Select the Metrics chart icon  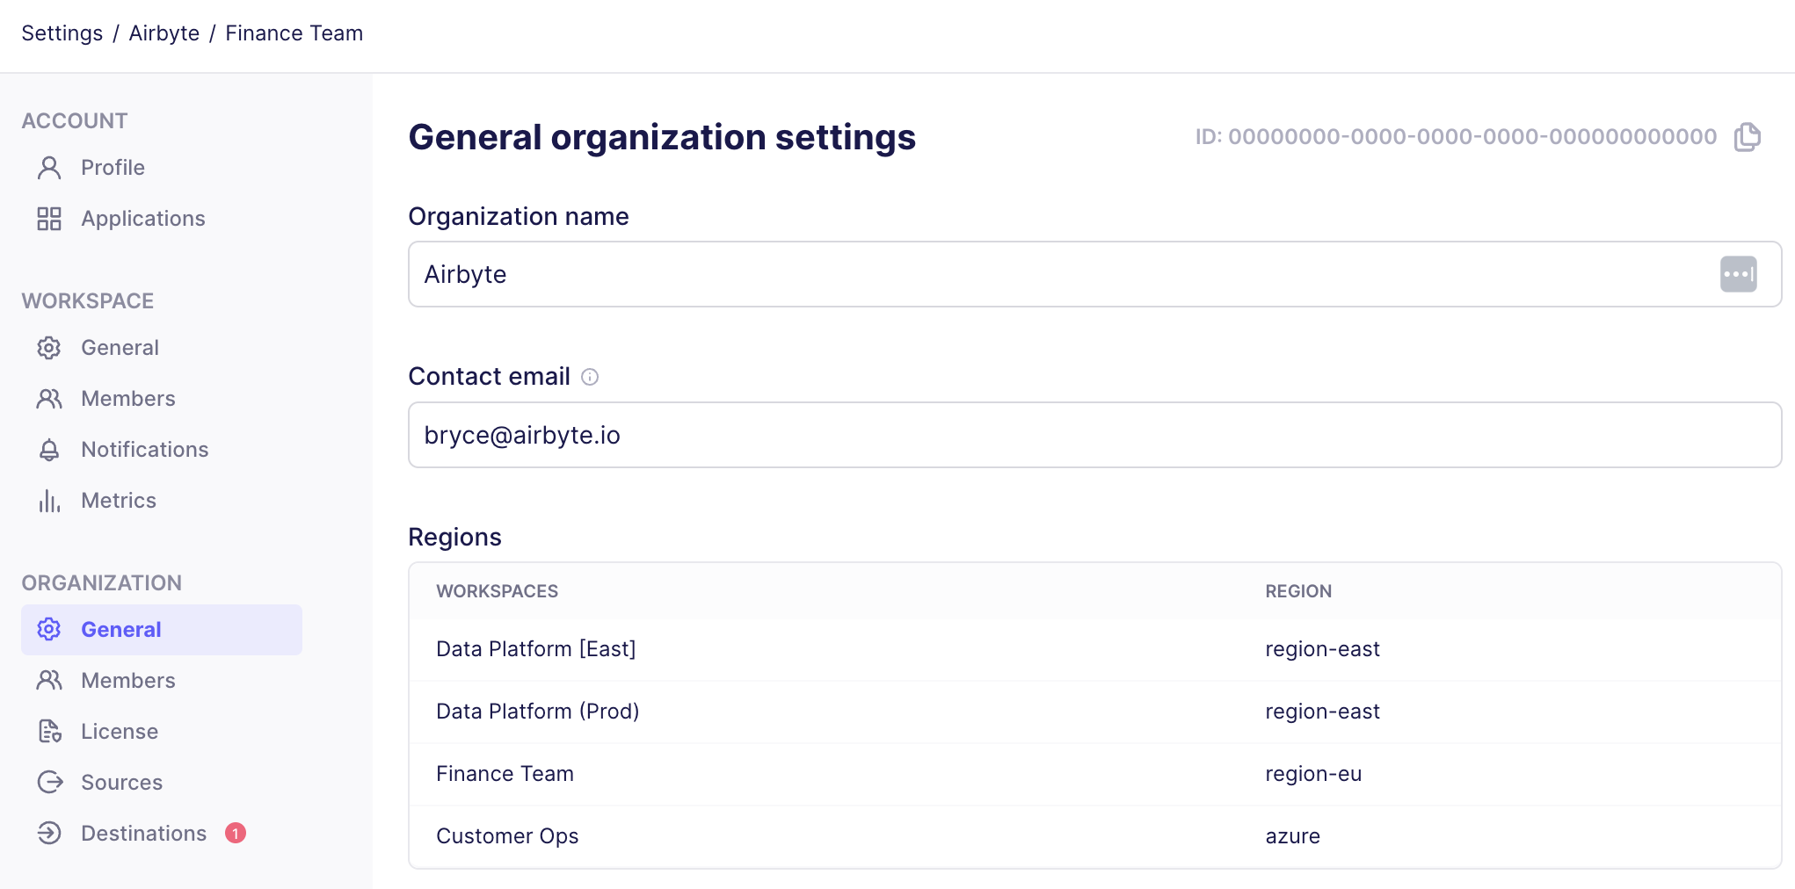pyautogui.click(x=49, y=500)
